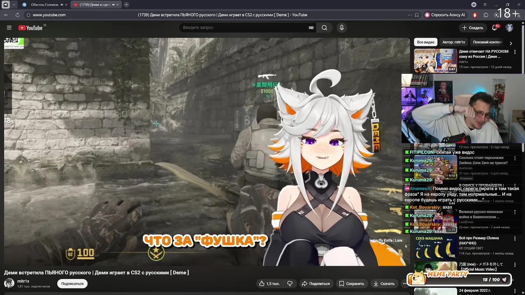Select the 'Похожий контент' filter chip

click(x=488, y=42)
